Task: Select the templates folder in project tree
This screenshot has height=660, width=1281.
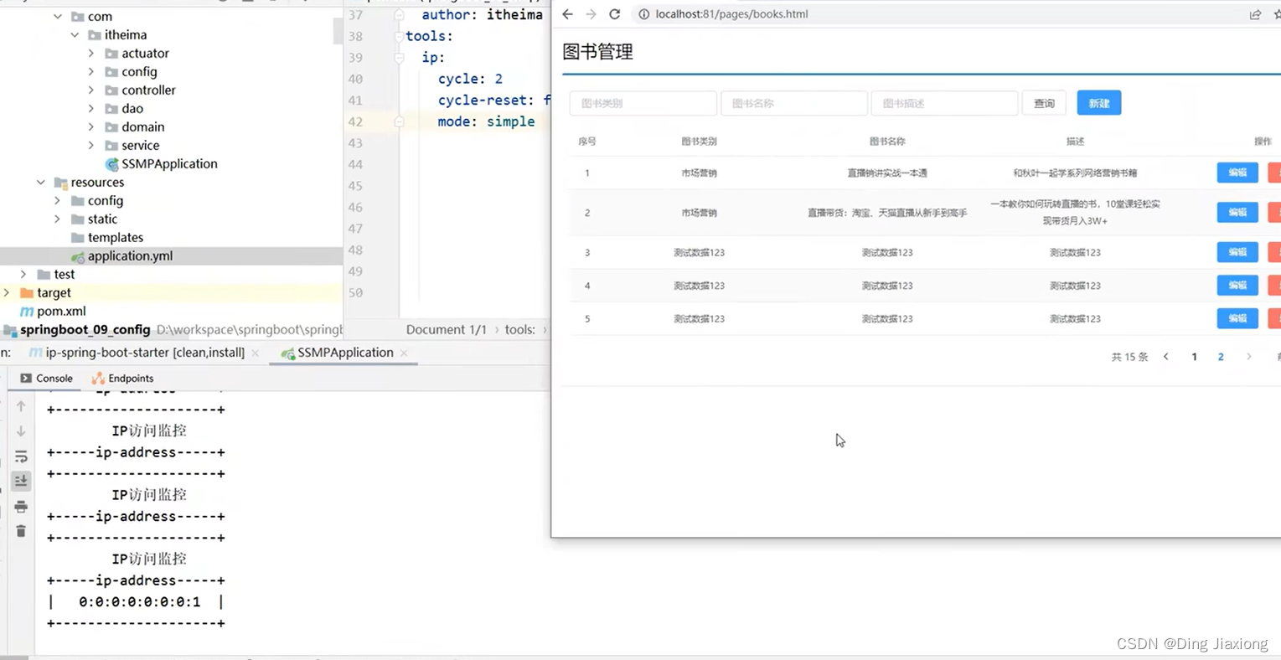Action: 107,237
